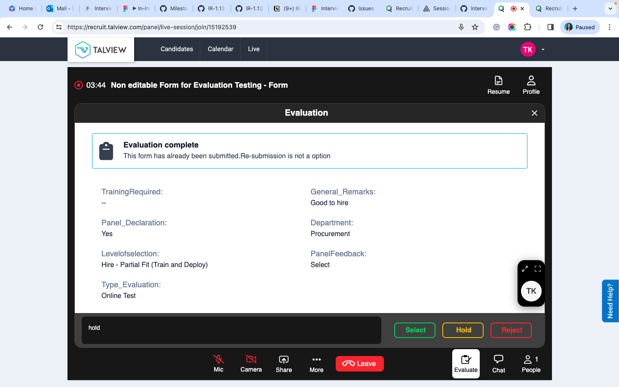619x387 pixels.
Task: Switch to the (9+) IR Notion tab
Action: (x=288, y=9)
